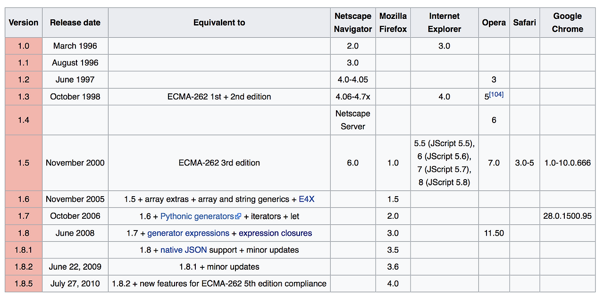The image size is (604, 297).
Task: Open the native JSON link
Action: tap(184, 250)
